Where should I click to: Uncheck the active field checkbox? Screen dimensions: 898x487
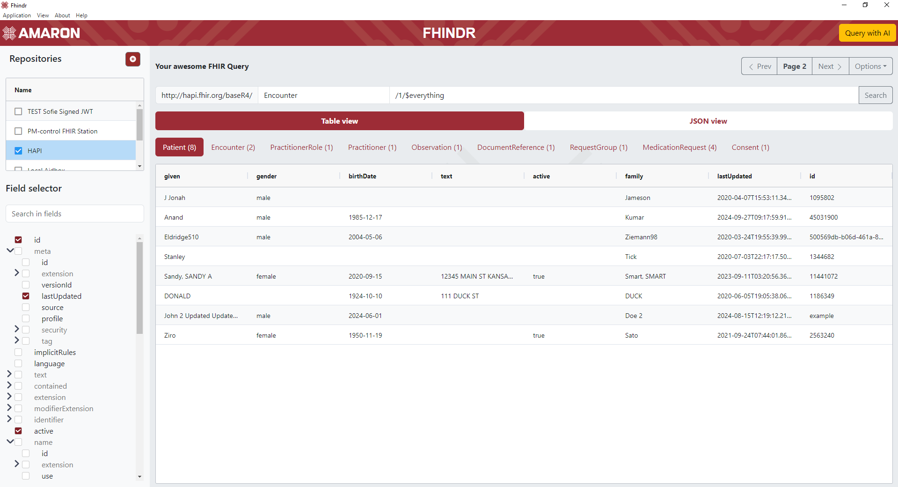point(18,431)
